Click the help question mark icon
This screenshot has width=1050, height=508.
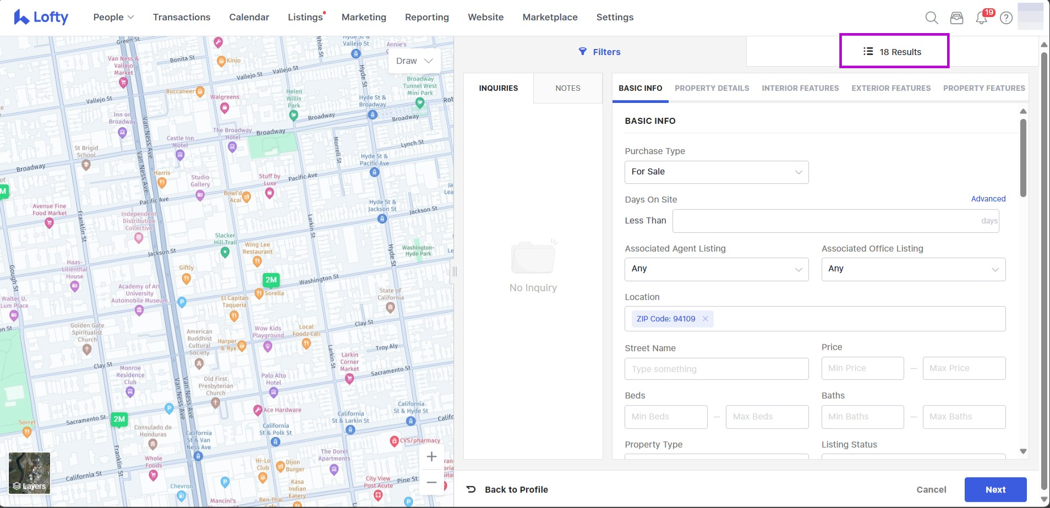click(x=1006, y=18)
